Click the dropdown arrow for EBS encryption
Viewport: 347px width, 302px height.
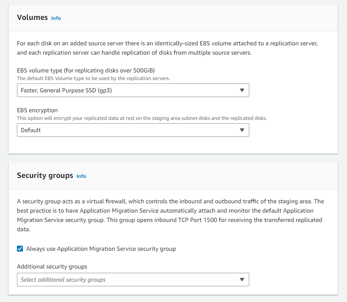pyautogui.click(x=242, y=130)
